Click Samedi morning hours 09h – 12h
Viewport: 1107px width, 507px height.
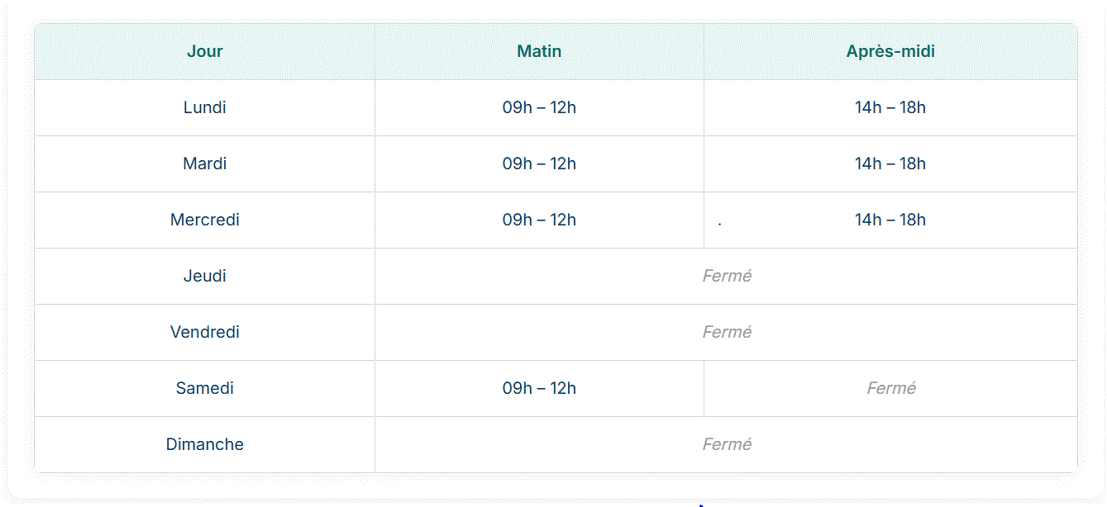tap(539, 388)
